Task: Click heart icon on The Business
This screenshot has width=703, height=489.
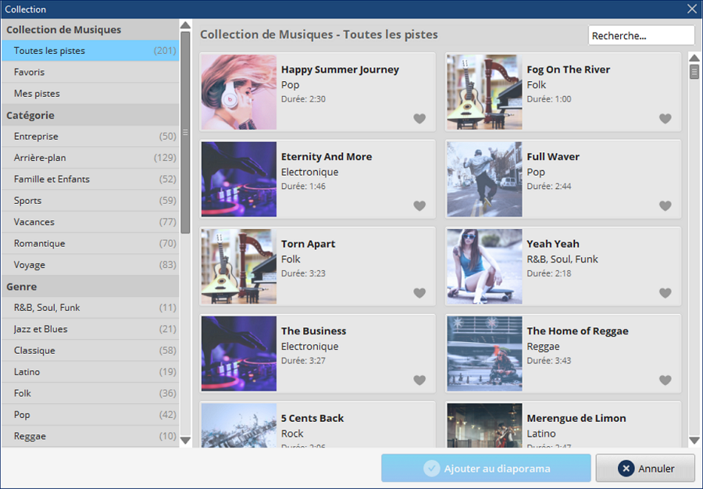Action: 419,380
